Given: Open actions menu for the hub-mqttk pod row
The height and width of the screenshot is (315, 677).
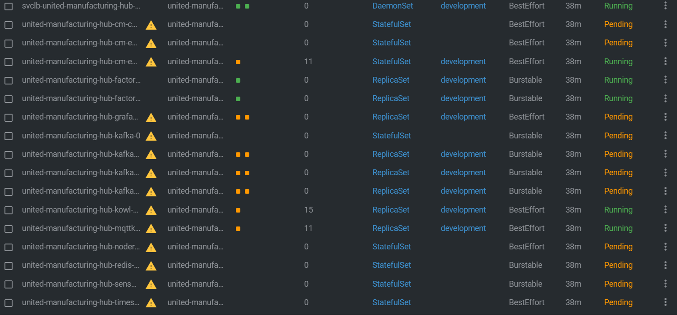Looking at the screenshot, I should 665,228.
